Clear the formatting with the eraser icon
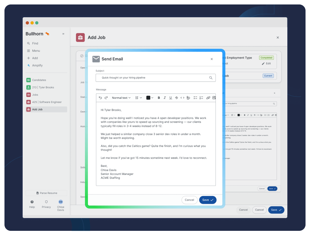310x235 pixels. click(188, 98)
